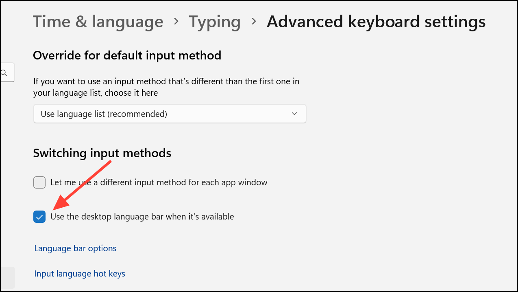Click the 'Use the desktop language bar' label text
This screenshot has width=518, height=292.
(142, 217)
